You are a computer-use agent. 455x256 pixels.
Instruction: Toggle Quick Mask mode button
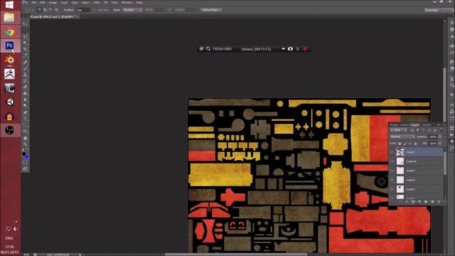tap(26, 163)
